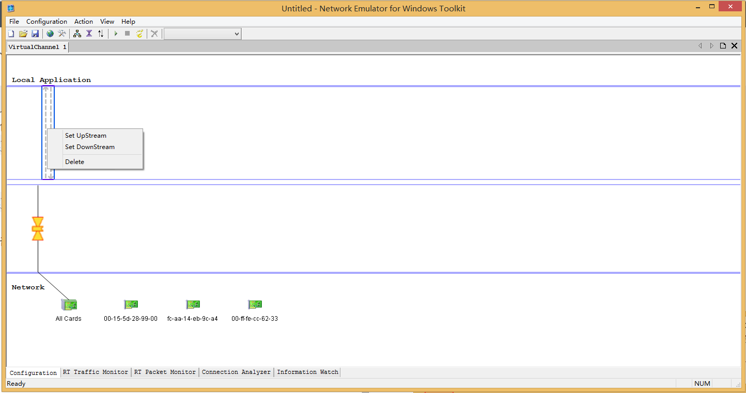Open a file with the folder icon
This screenshot has width=746, height=393.
point(23,34)
